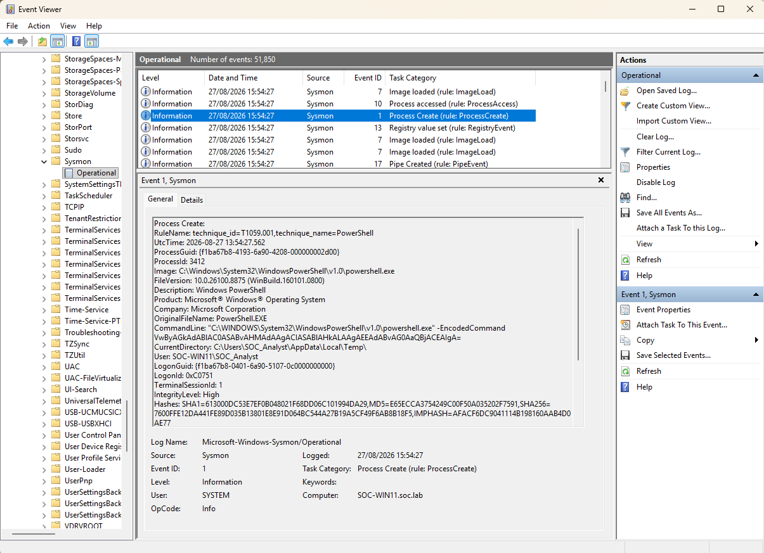The image size is (764, 553).
Task: Open the Copy submenu arrow in Actions pane
Action: click(x=756, y=340)
